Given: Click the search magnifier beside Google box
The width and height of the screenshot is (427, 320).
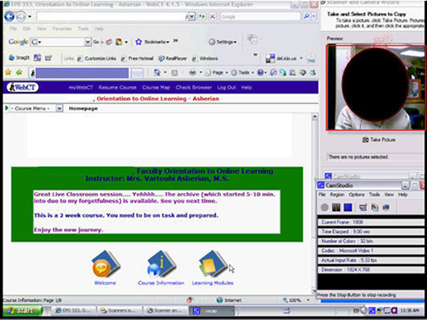Looking at the screenshot, I should [306, 16].
